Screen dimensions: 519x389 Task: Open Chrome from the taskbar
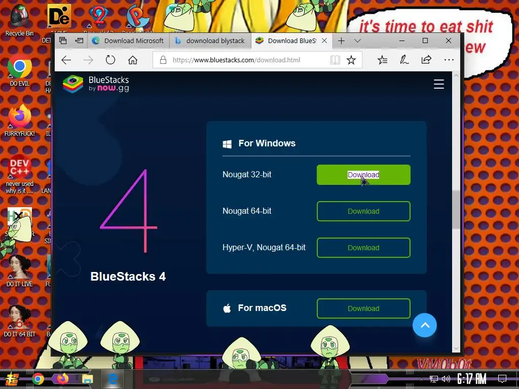38,379
